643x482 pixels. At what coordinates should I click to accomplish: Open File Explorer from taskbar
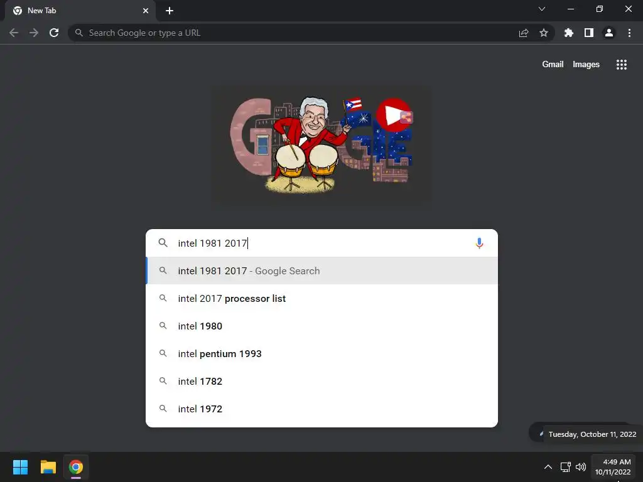pos(48,467)
